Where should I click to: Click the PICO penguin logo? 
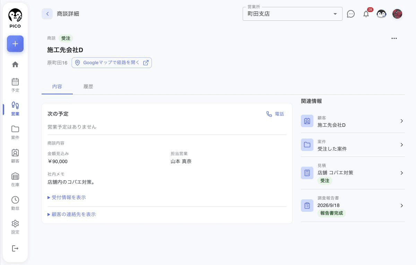[15, 18]
